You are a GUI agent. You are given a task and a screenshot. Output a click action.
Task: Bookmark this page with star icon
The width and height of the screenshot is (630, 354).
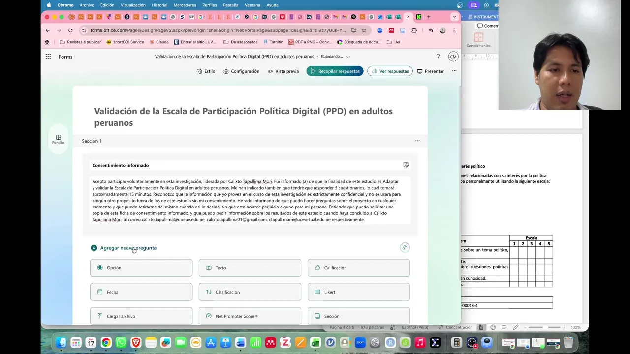click(364, 30)
